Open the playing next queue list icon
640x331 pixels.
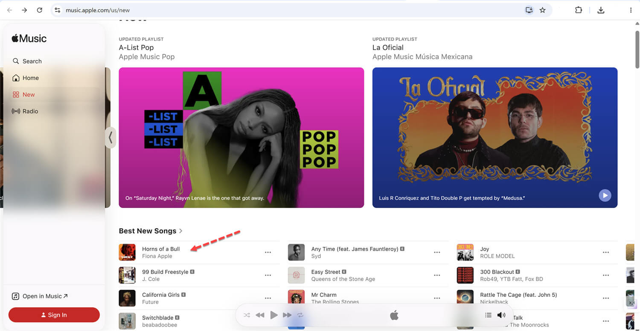click(488, 315)
